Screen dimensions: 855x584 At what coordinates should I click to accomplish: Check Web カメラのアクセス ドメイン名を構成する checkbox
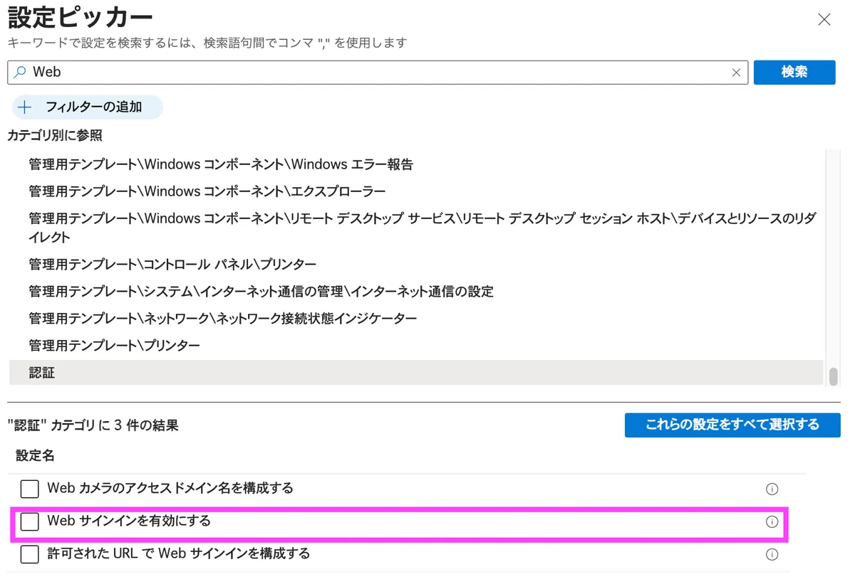pos(29,489)
